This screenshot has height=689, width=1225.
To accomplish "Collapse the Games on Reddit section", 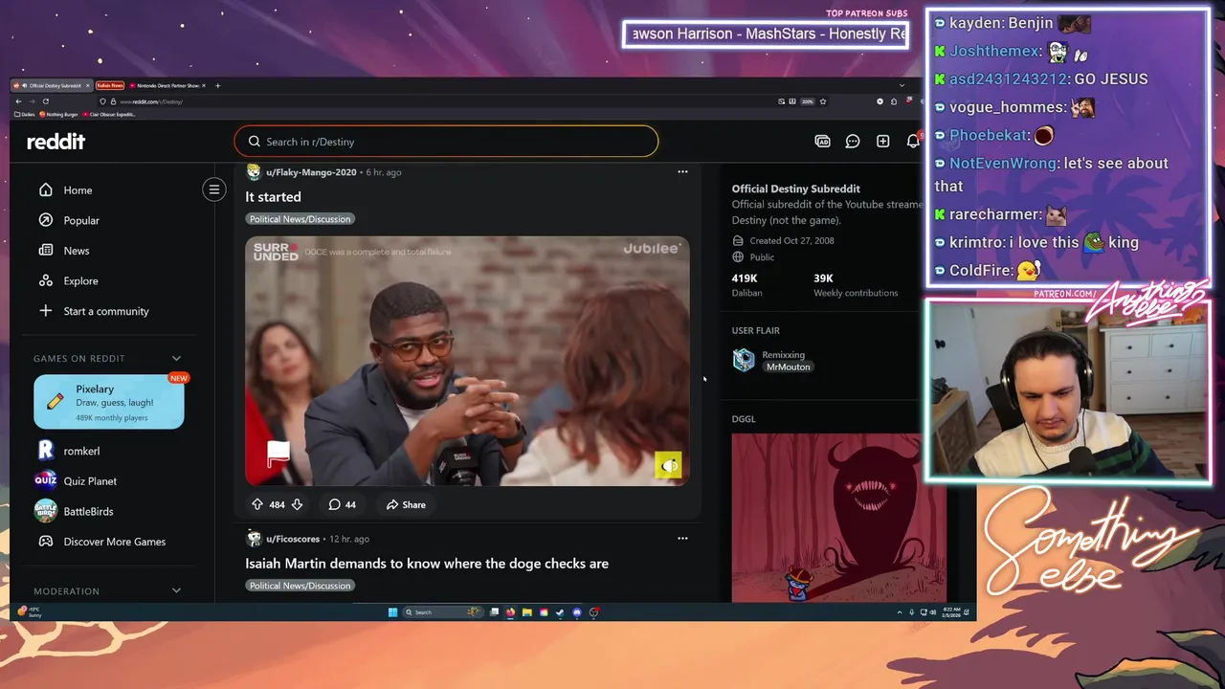I will [176, 358].
